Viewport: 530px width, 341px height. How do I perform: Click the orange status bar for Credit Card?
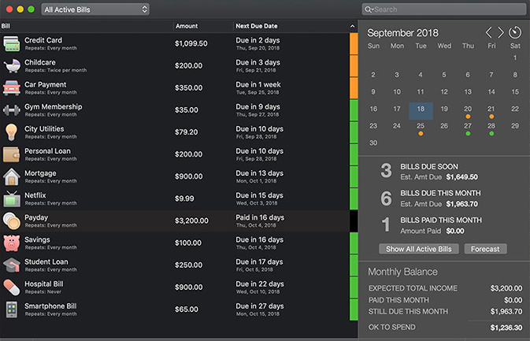pyautogui.click(x=354, y=43)
